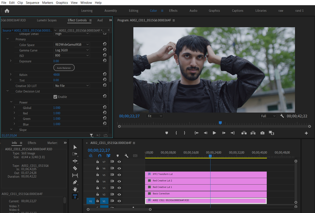
Task: Toggle Snap in timeline
Action: tap(100, 156)
